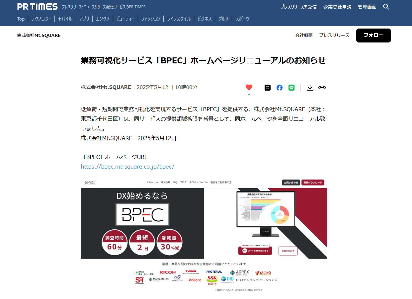412x299 pixels.
Task: Switch to the プレスリリース tab
Action: [x=334, y=35]
